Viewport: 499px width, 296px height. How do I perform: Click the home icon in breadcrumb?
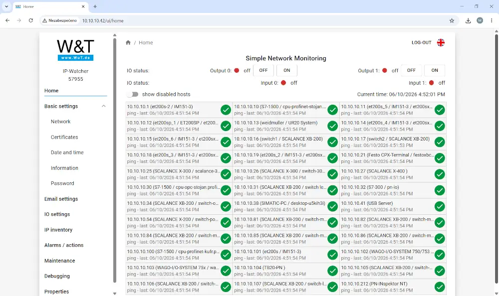click(x=128, y=42)
